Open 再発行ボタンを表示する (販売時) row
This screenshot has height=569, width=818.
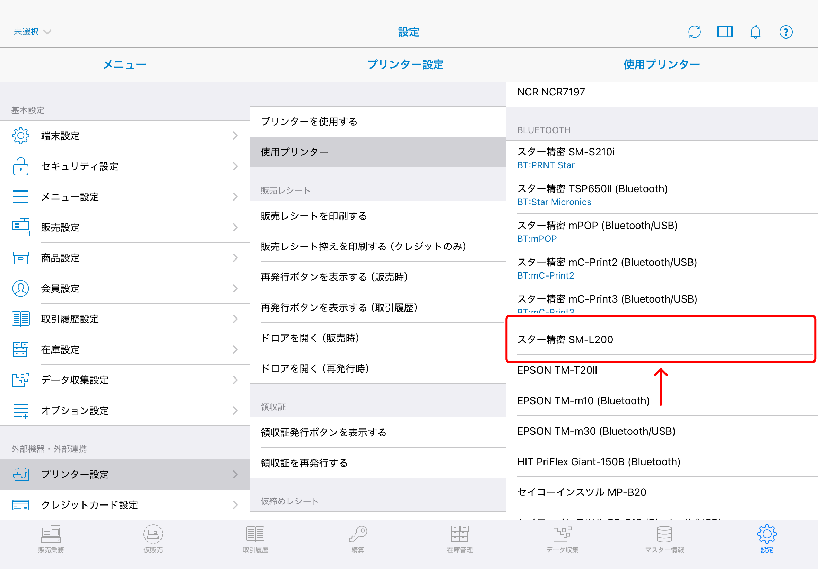pyautogui.click(x=378, y=277)
